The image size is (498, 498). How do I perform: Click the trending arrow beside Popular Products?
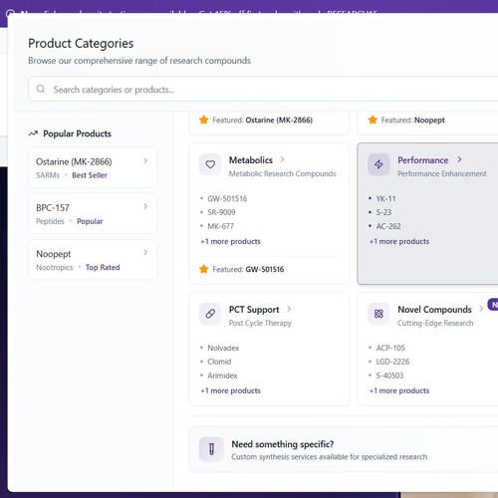click(x=33, y=133)
